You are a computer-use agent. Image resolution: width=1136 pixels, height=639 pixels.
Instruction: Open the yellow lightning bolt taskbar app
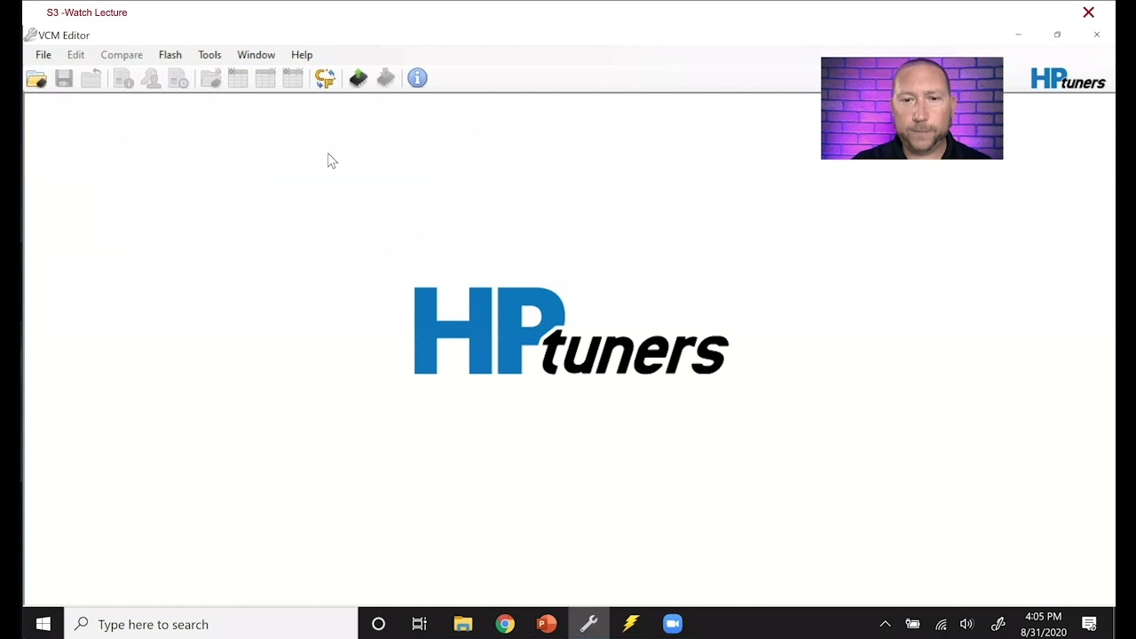click(631, 624)
